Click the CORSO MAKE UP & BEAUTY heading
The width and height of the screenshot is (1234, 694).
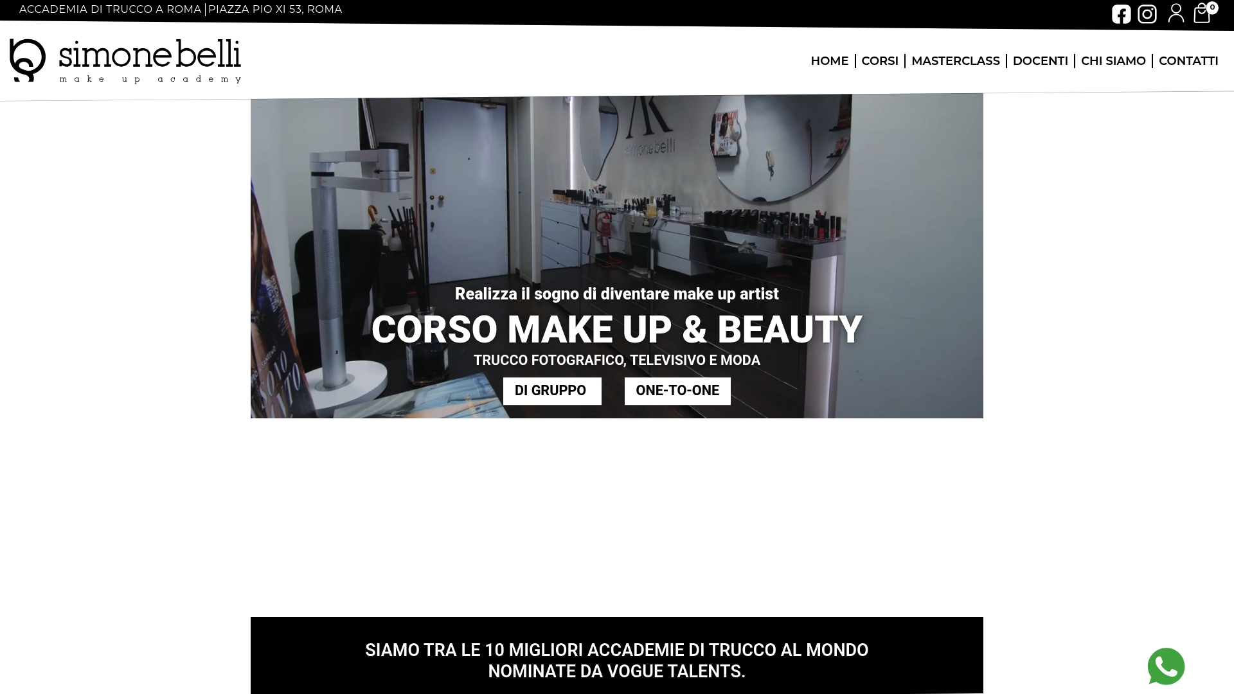pos(617,329)
